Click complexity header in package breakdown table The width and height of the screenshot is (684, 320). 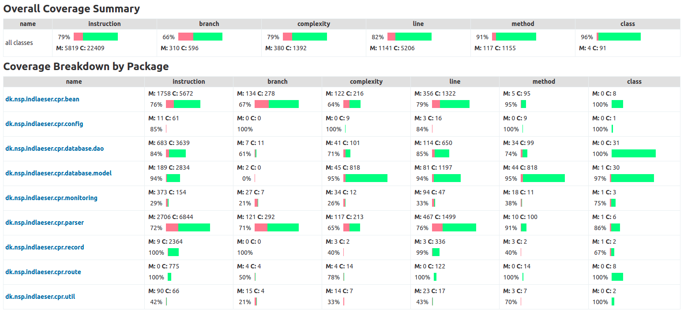tap(366, 82)
